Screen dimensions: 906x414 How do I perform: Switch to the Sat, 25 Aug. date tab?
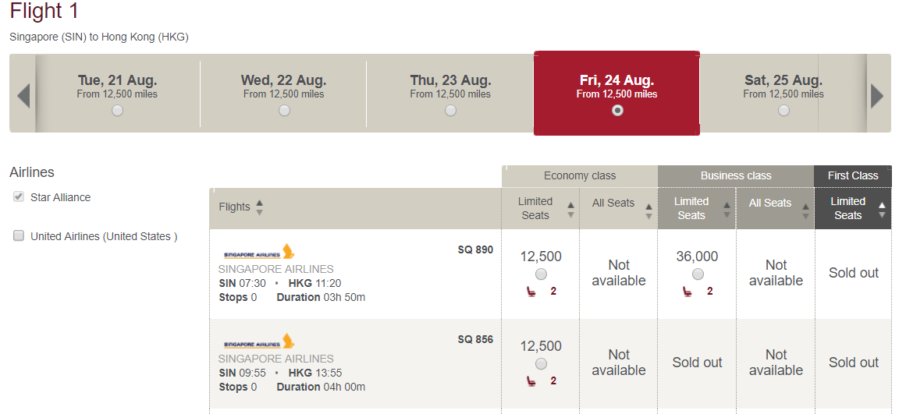coord(783,94)
